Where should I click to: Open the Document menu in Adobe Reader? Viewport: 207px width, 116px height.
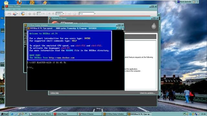(x=24, y=9)
